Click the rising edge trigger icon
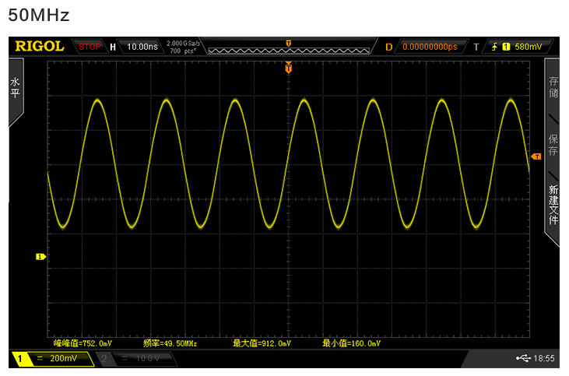Screen dimensions: 569x376 (x=493, y=47)
